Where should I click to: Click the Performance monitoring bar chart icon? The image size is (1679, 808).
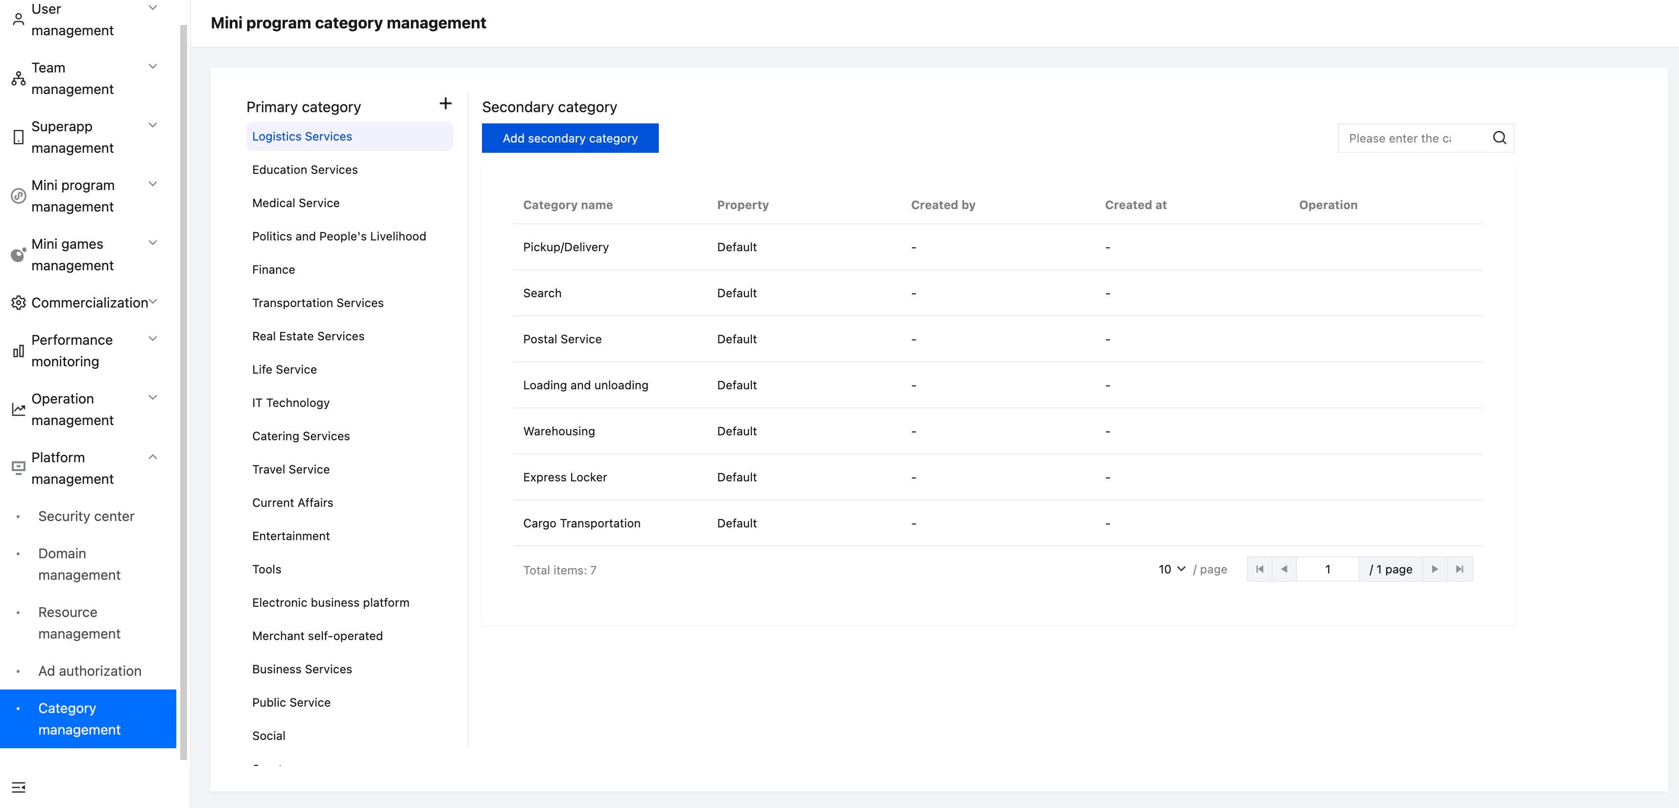coord(18,351)
